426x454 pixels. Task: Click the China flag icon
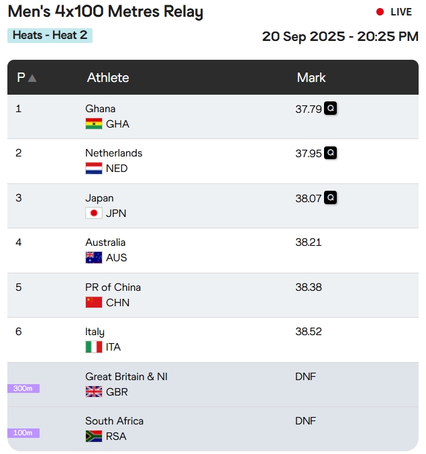click(93, 302)
